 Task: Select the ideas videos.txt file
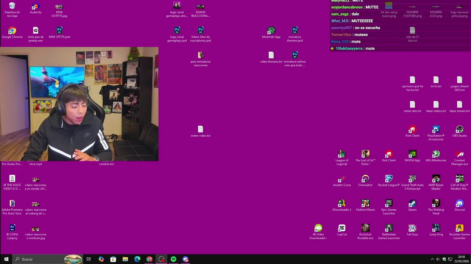436,107
